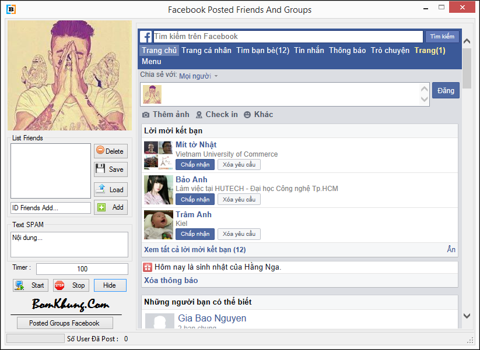Viewport: 480px width, 350px height.
Task: Remove Mít tờ Nhật's friend request
Action: pyautogui.click(x=239, y=164)
